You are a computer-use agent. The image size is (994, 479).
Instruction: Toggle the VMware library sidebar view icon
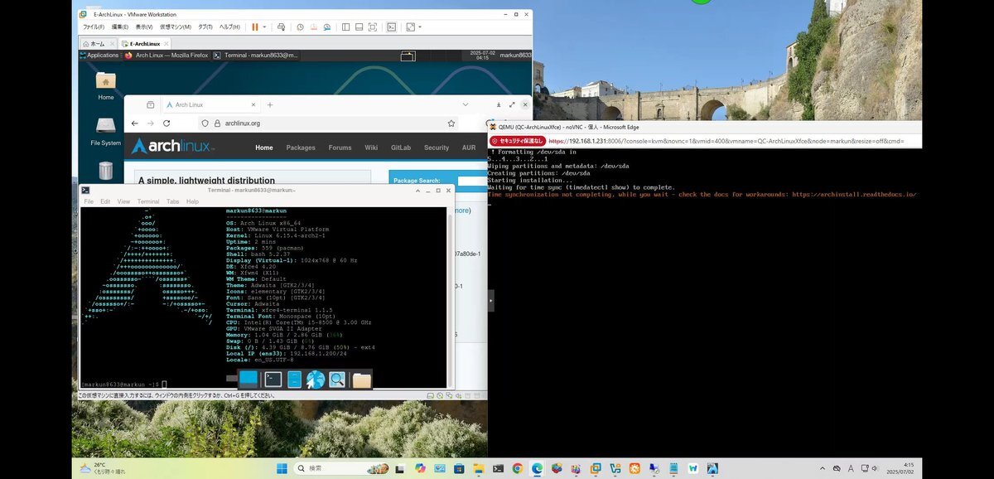(x=345, y=27)
